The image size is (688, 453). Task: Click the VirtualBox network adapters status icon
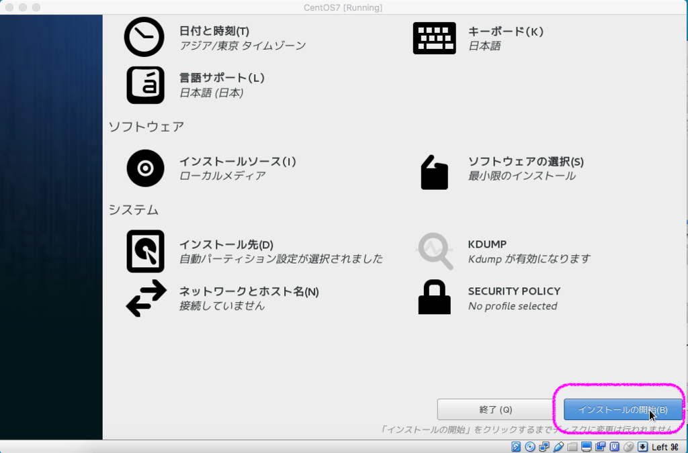[544, 446]
